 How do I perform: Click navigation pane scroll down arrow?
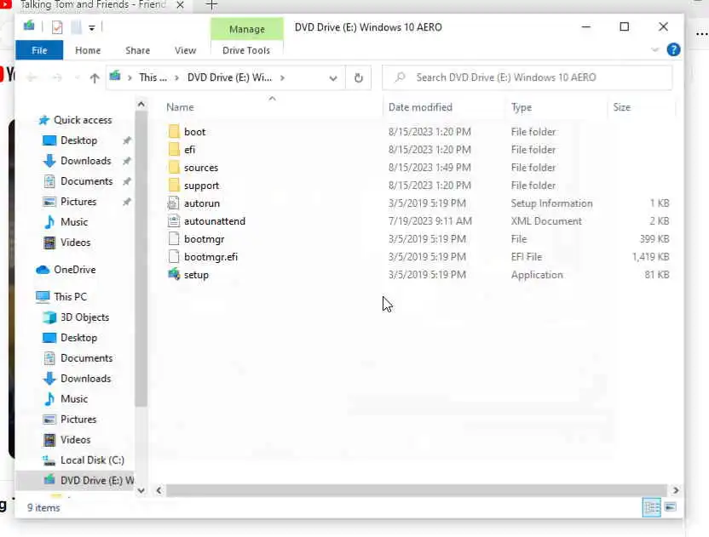[x=141, y=490]
